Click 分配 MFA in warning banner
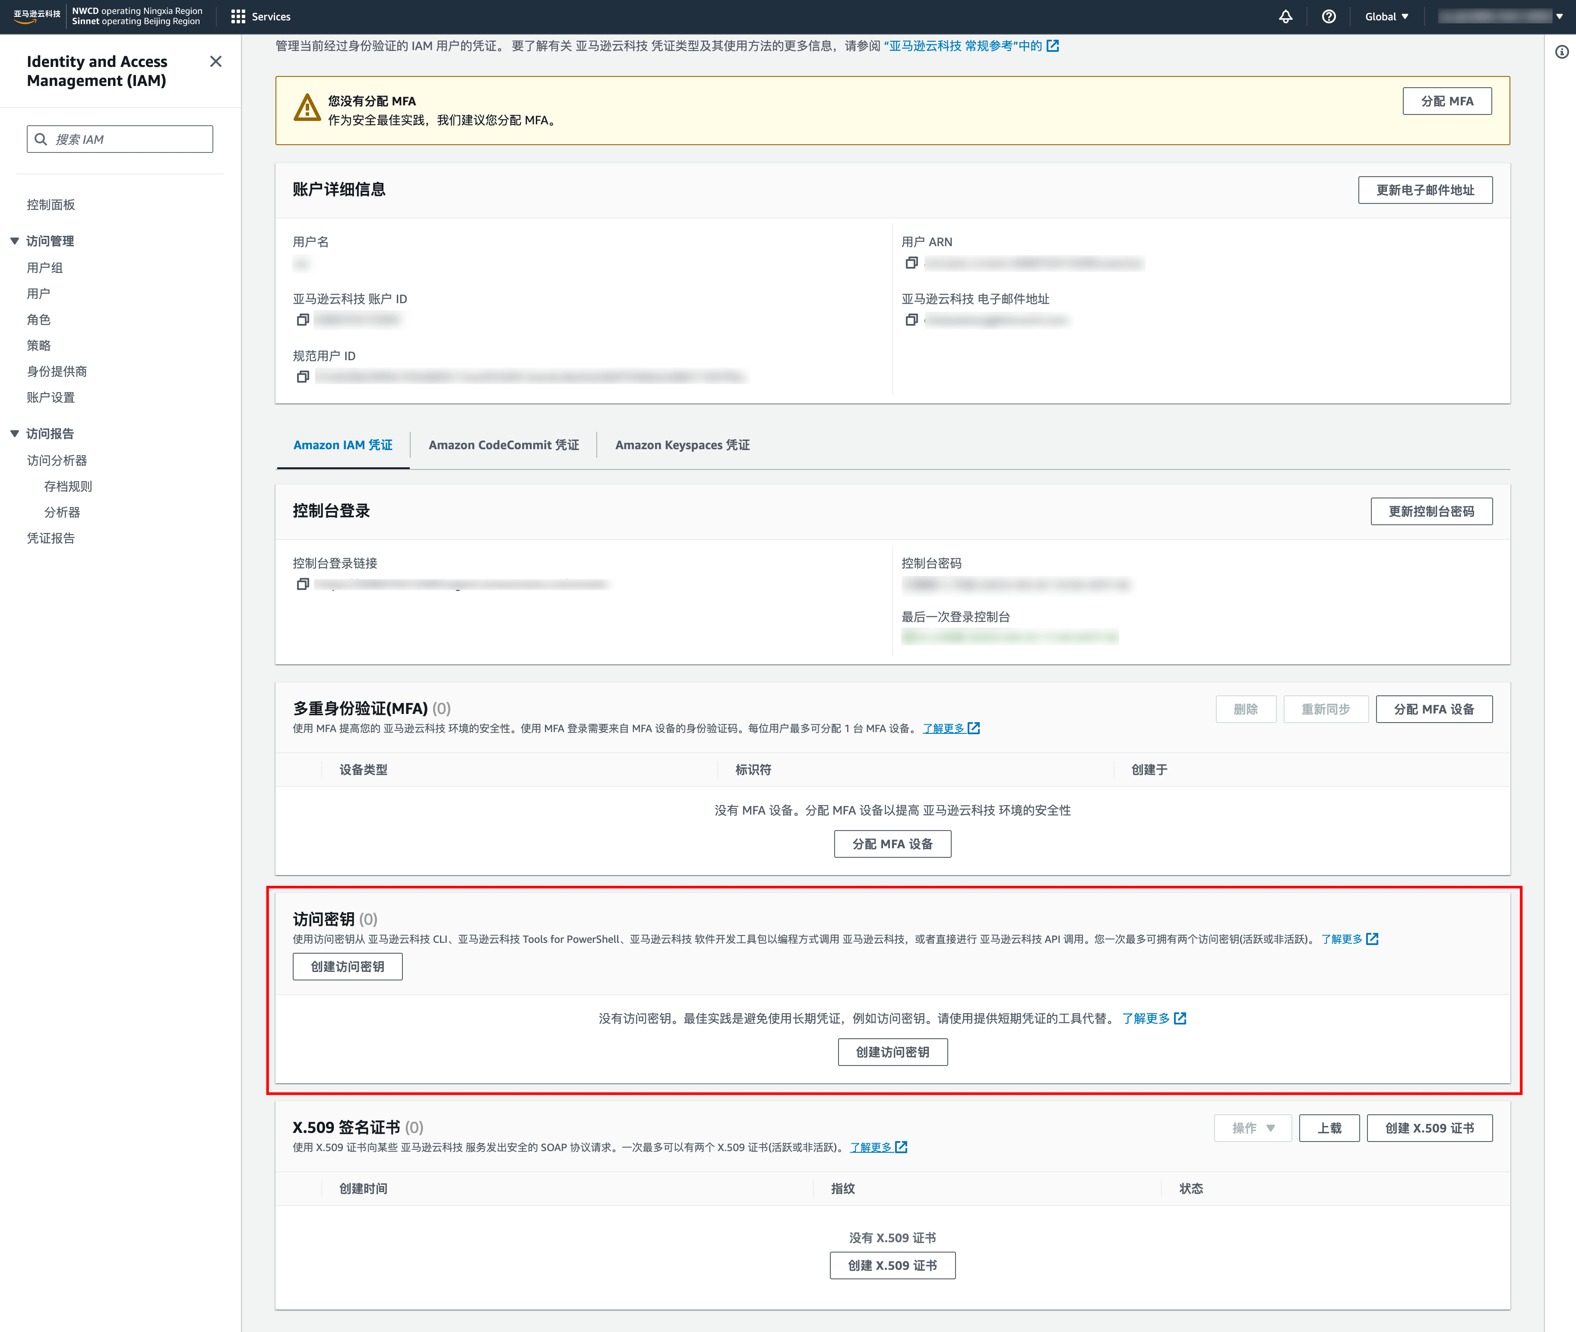The width and height of the screenshot is (1576, 1332). 1446,101
